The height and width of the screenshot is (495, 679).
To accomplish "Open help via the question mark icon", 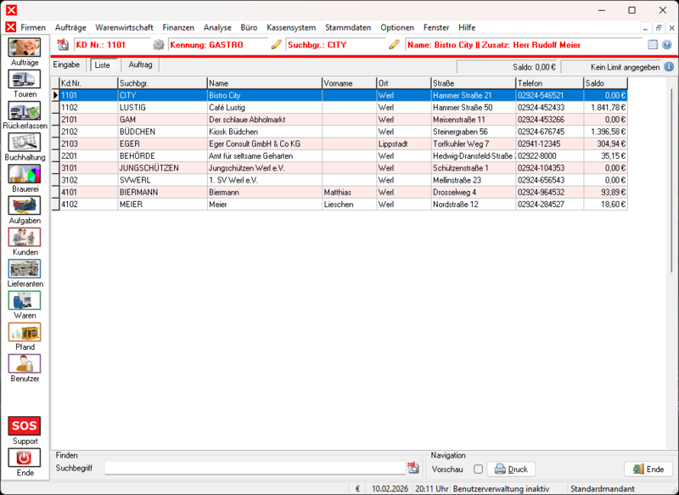I will pos(667,44).
